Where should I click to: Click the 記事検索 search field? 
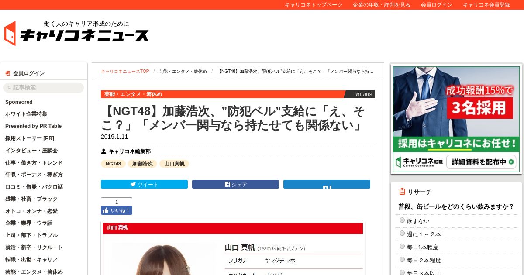(x=44, y=88)
